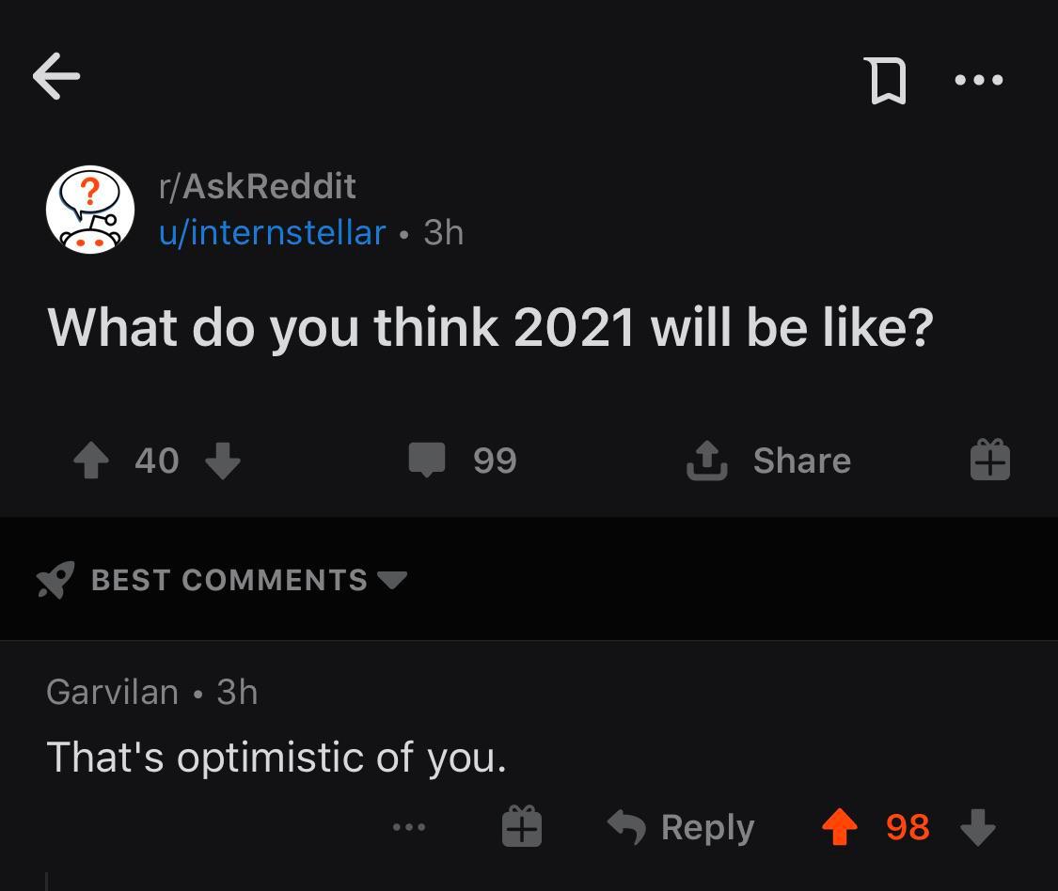Screen dimensions: 1058x891
Task: Tap the post title about 2021
Action: coord(490,327)
